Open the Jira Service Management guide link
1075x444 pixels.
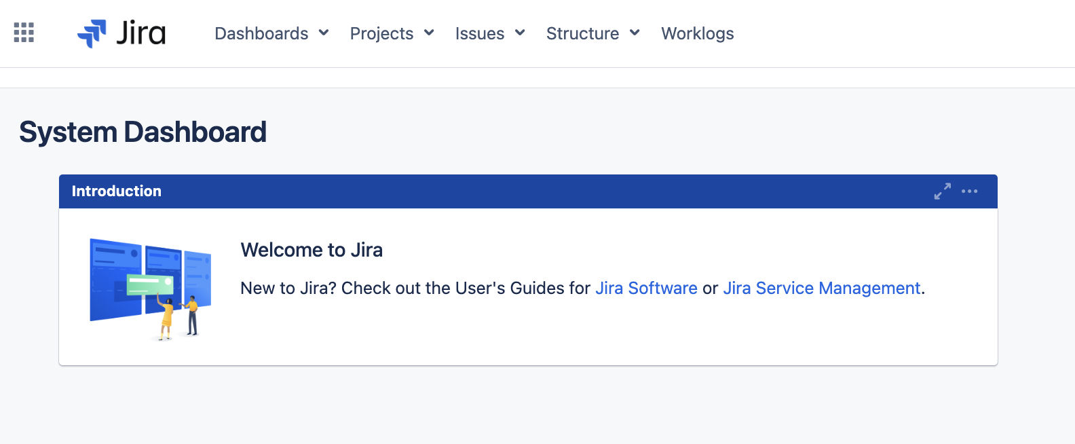[x=821, y=288]
